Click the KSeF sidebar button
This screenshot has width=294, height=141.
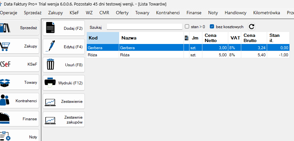point(19,64)
